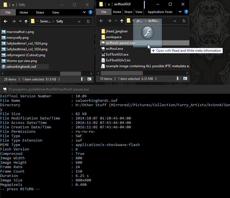Click Back arrow in Sally window

pyautogui.click(x=6, y=21)
